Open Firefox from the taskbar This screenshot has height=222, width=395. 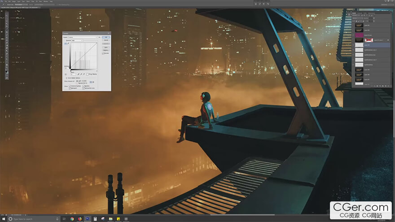tap(79, 219)
